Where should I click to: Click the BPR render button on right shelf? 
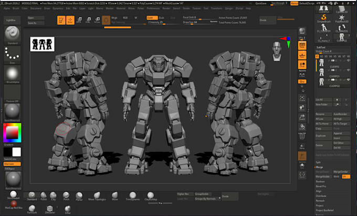[x=302, y=31]
